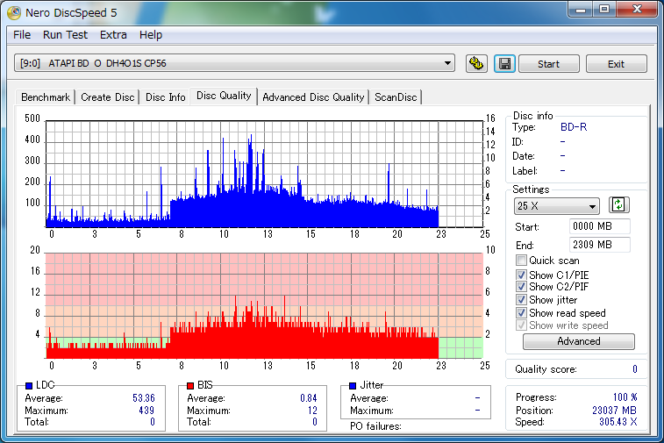Click the Position value 23037 MB
664x443 pixels.
pos(615,411)
